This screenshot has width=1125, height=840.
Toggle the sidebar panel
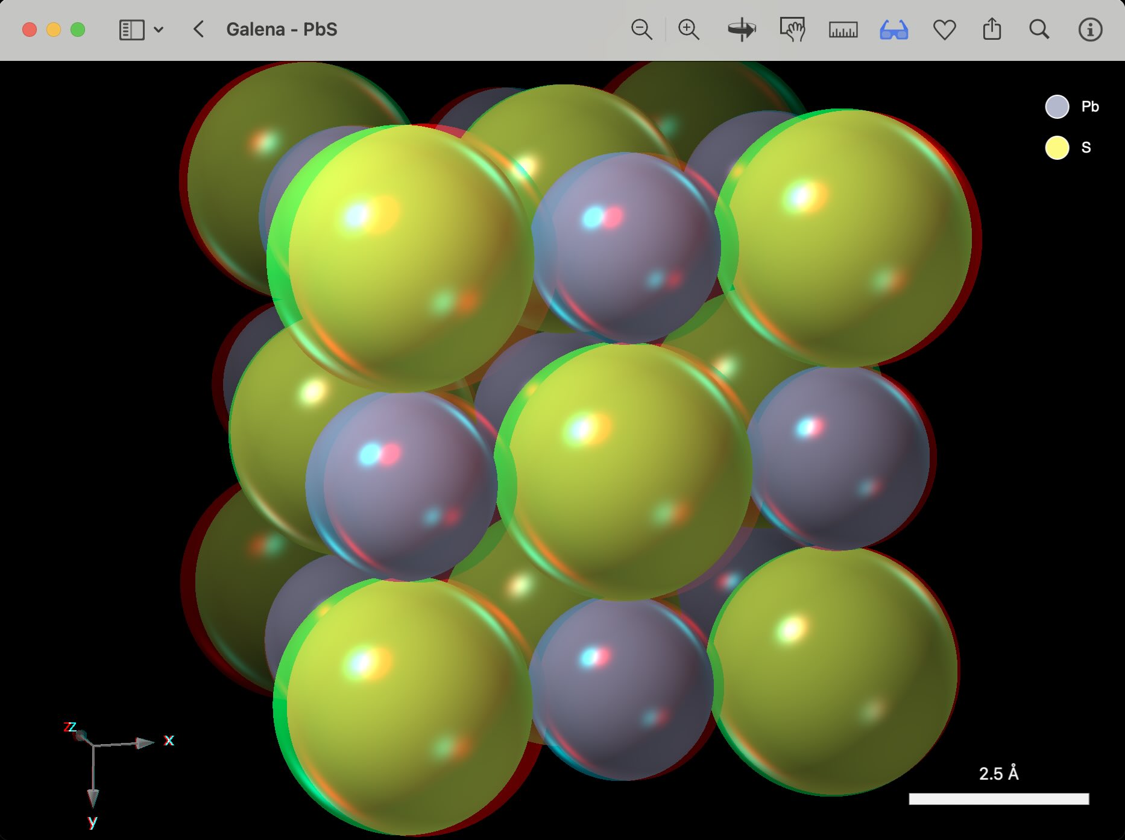[x=131, y=30]
